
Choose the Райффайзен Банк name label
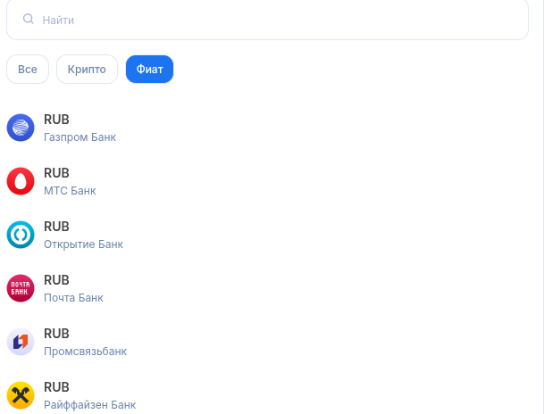(x=90, y=405)
